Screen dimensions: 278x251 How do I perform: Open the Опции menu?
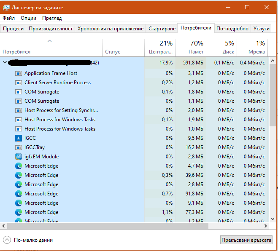[x=28, y=18]
